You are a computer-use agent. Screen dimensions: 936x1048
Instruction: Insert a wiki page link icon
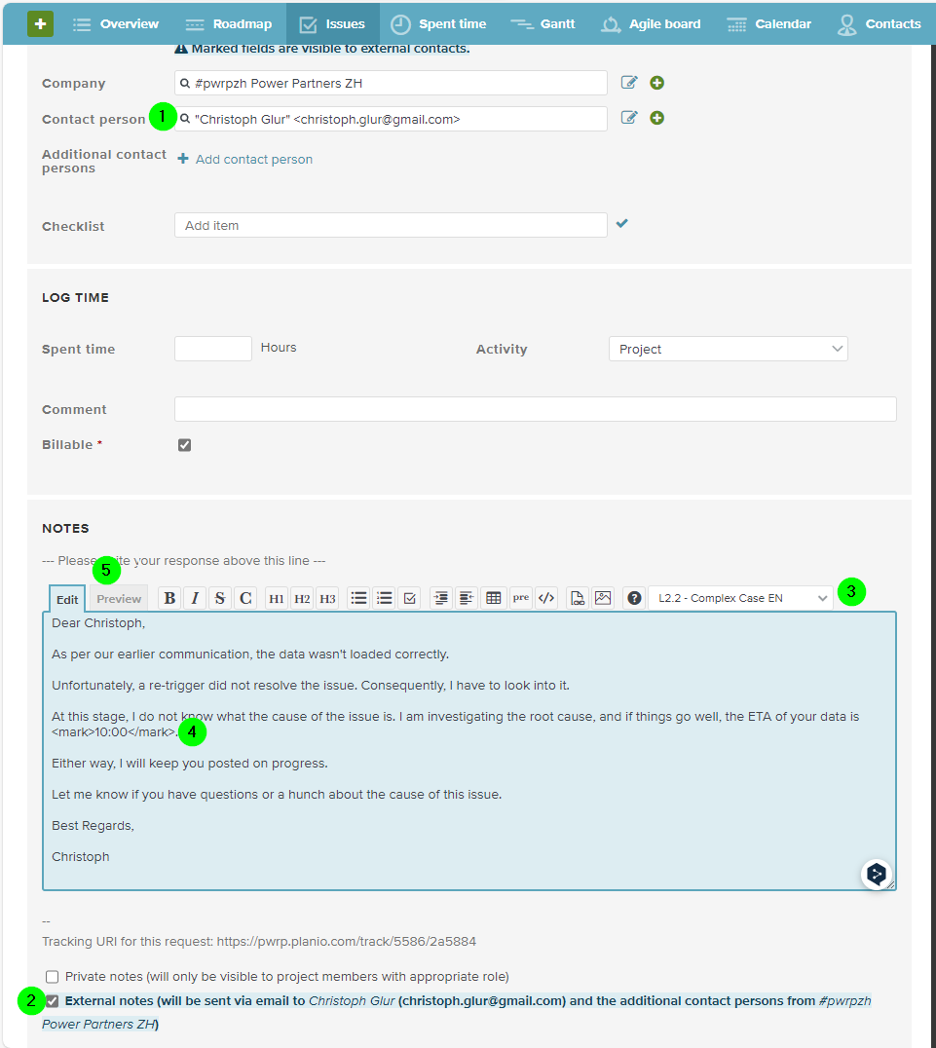578,598
